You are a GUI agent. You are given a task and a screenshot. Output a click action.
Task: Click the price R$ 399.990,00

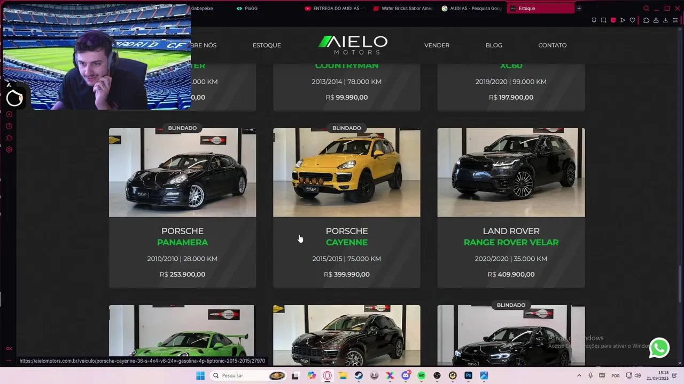click(x=347, y=274)
